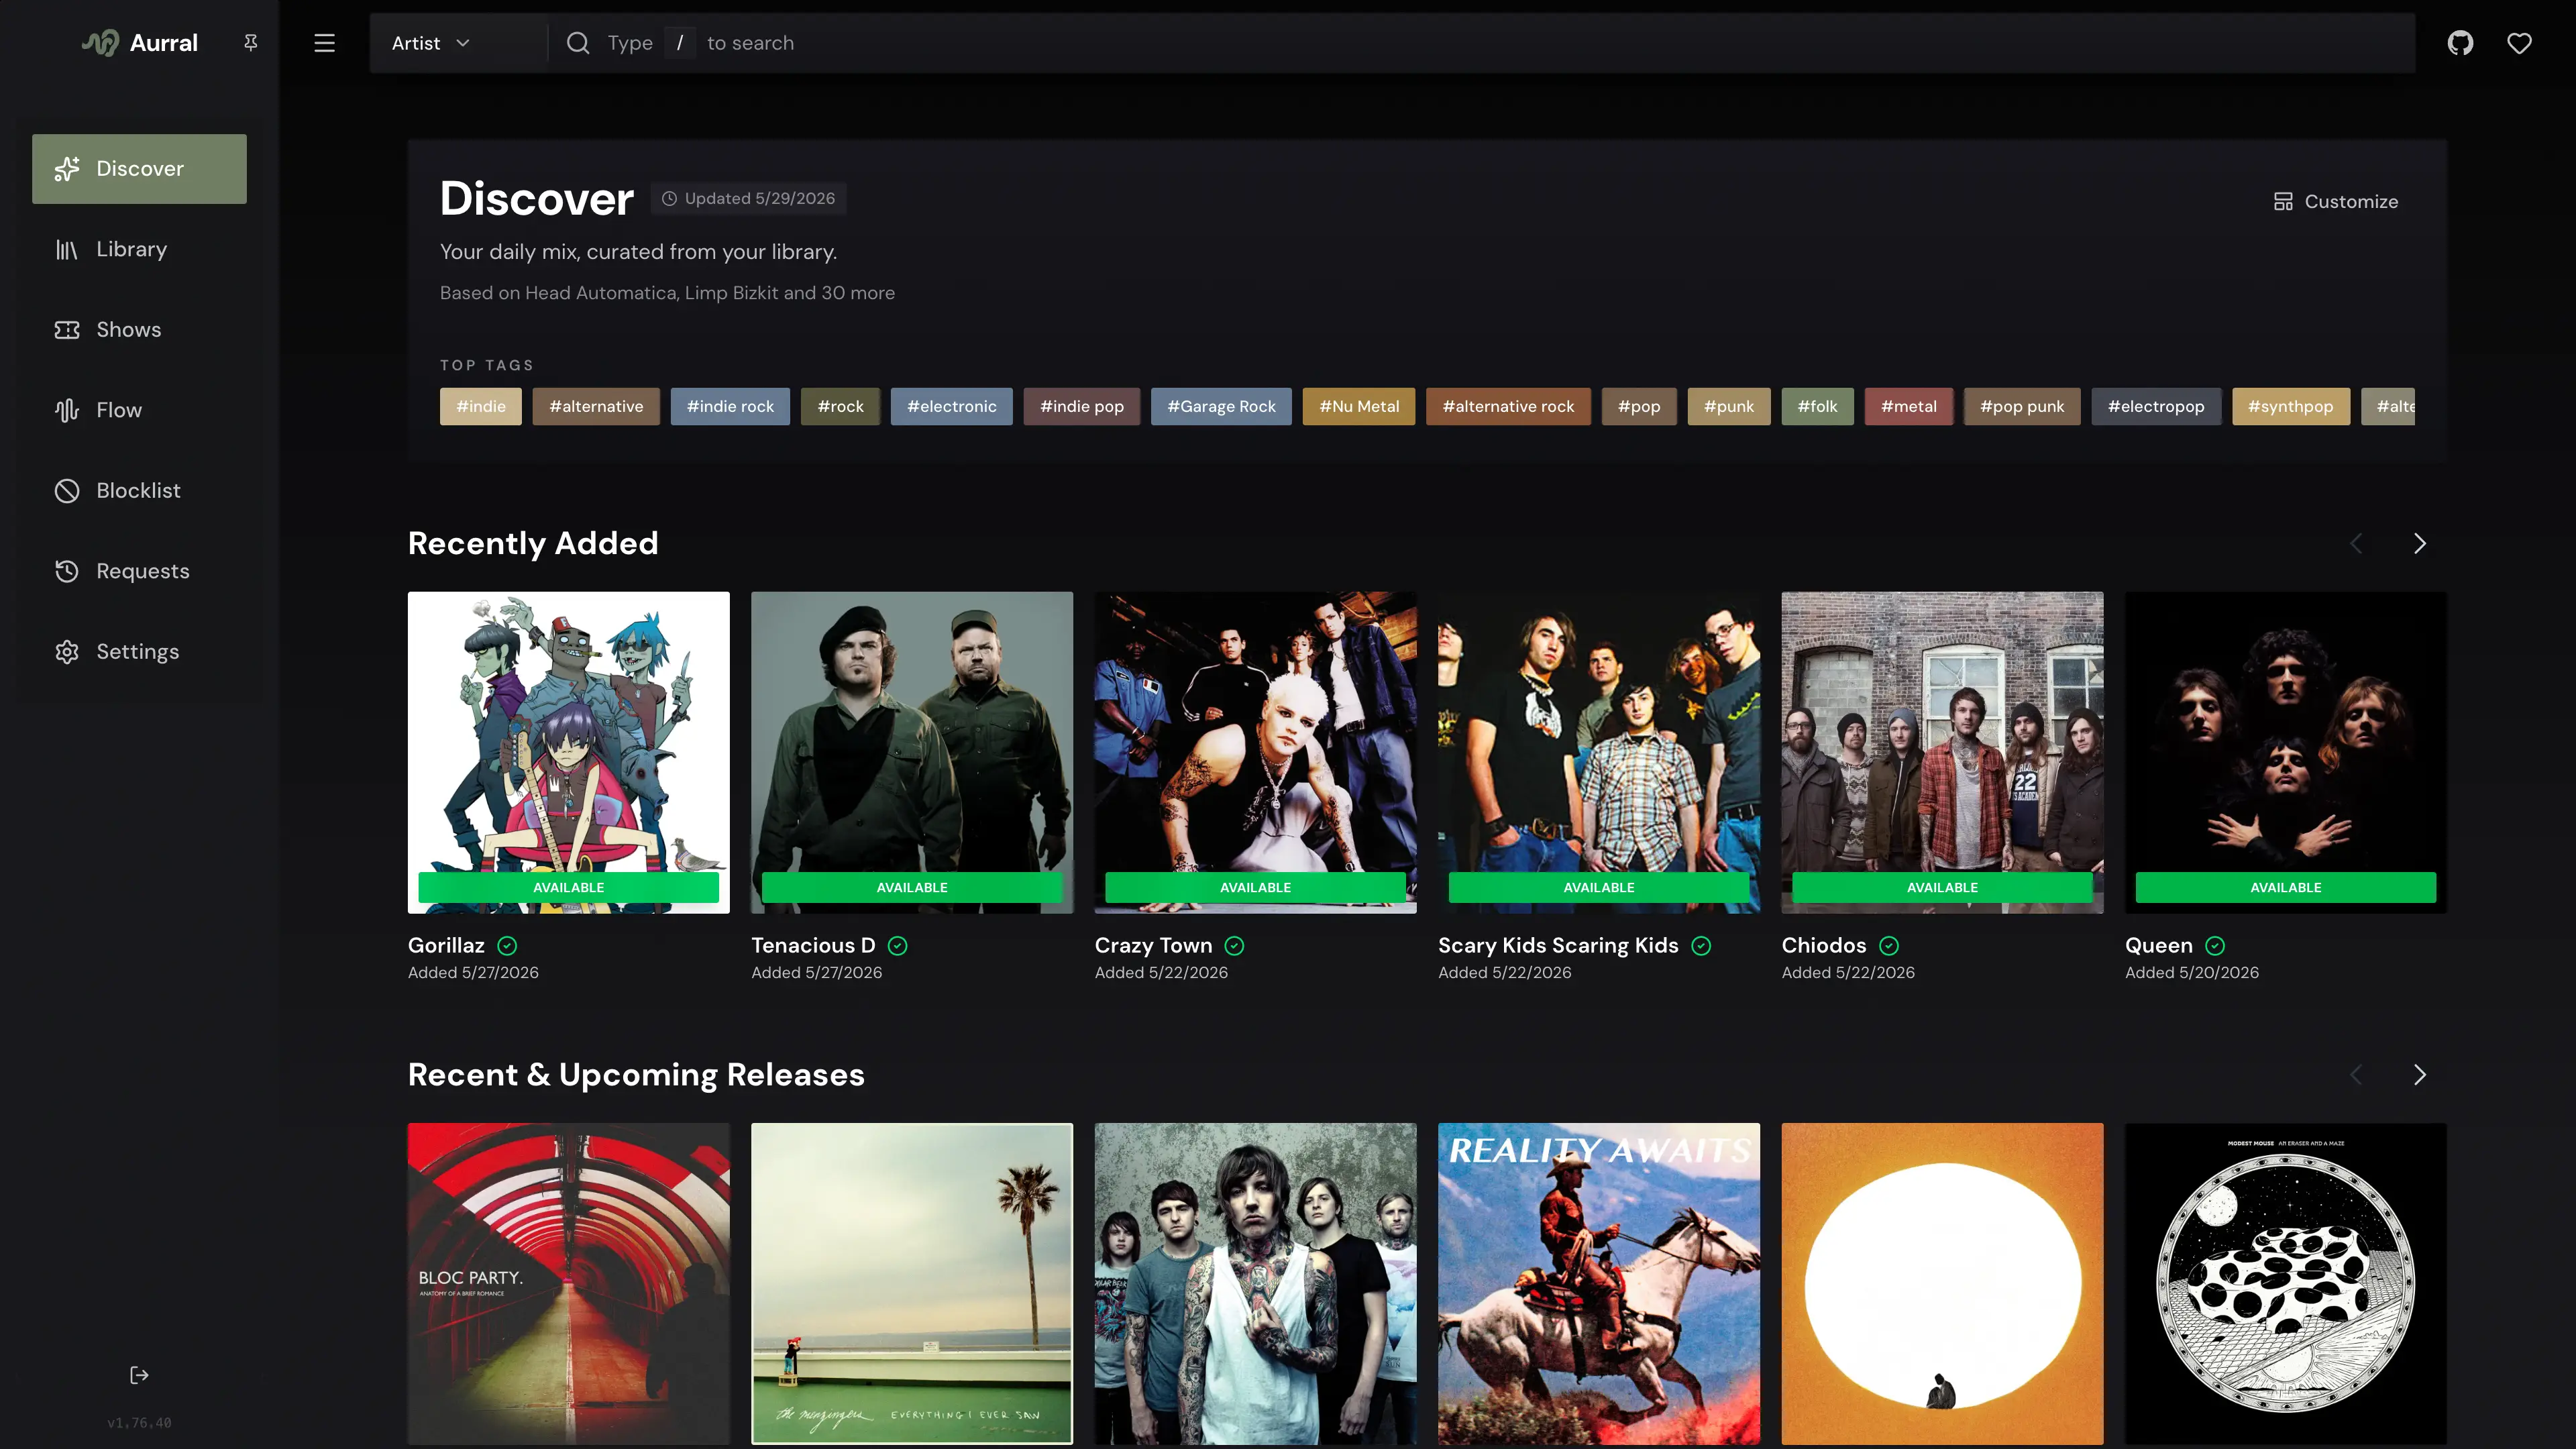Click the heart donate icon
2576x1449 pixels.
[2519, 43]
